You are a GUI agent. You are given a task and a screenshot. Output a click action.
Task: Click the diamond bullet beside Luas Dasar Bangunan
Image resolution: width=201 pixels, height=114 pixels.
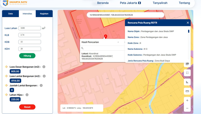[x=6, y=67]
